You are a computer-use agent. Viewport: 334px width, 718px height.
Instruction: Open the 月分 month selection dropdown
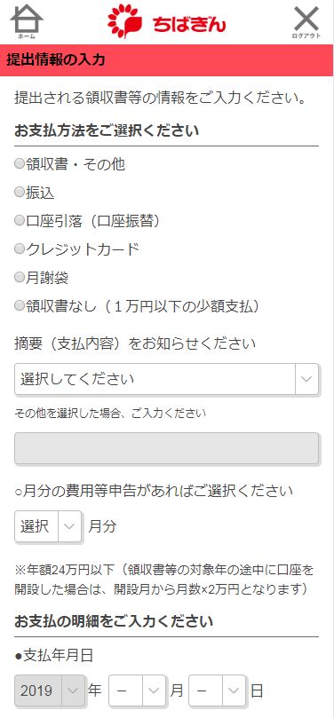(48, 526)
